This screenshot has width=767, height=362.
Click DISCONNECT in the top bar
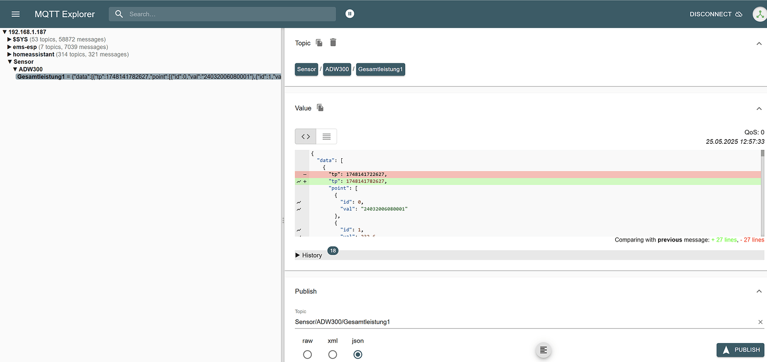(710, 13)
